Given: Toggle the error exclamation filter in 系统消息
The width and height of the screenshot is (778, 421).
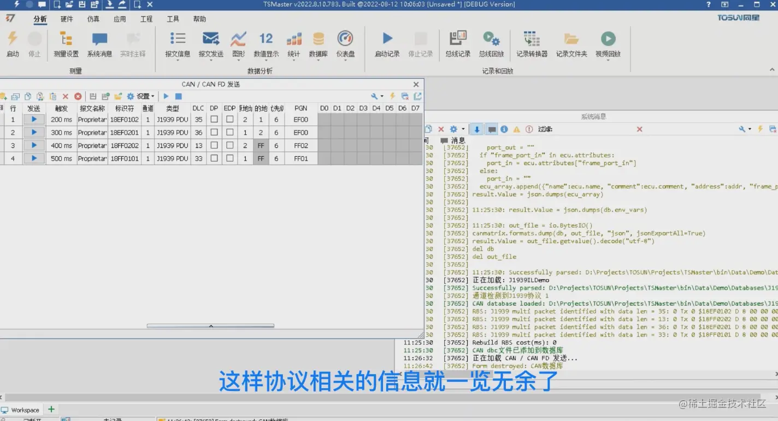Looking at the screenshot, I should tap(529, 129).
